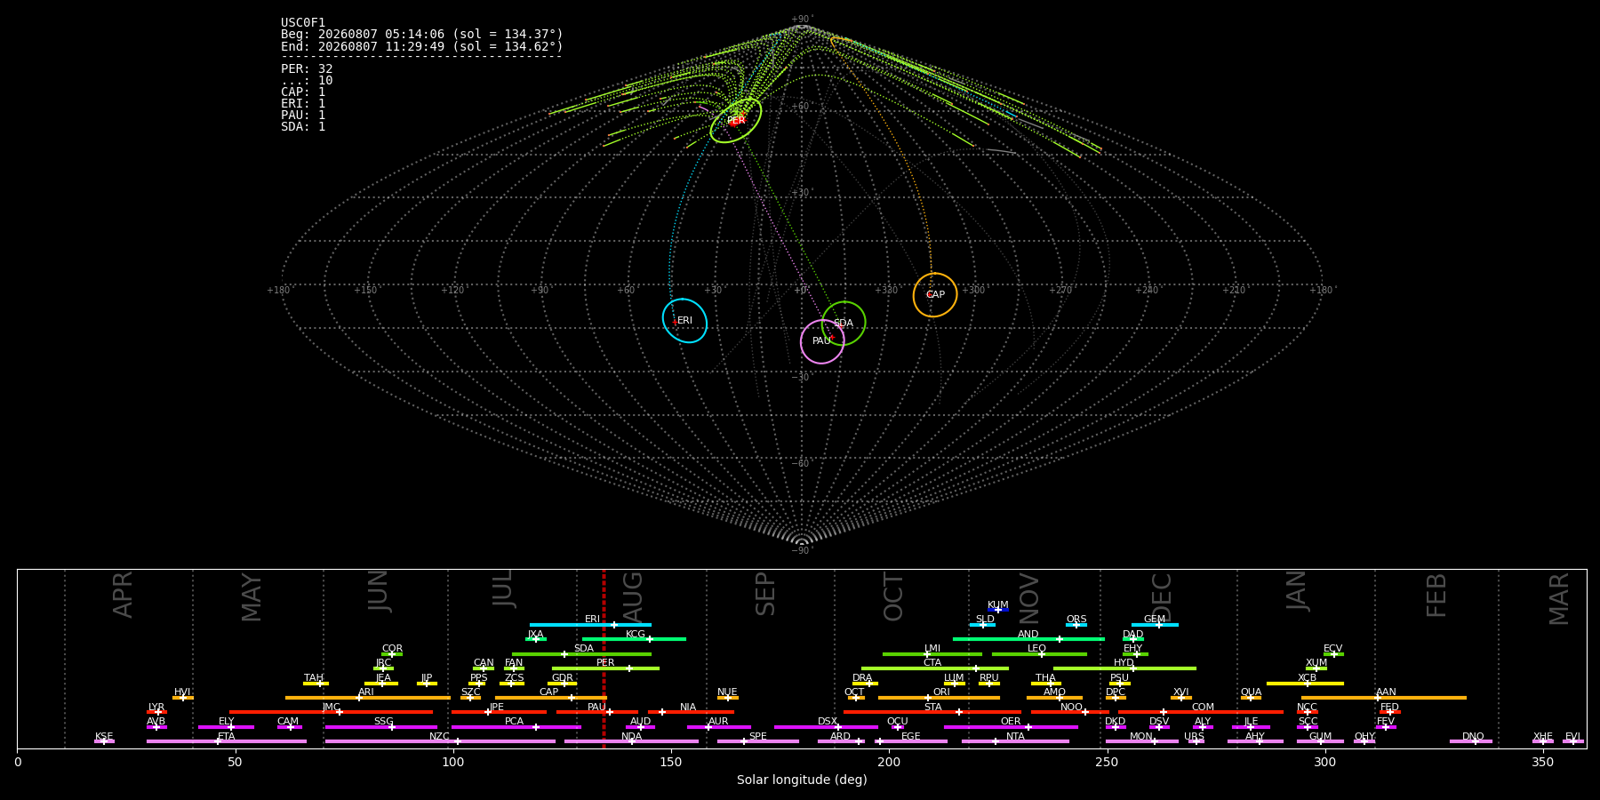Select the PER shower bar in timeline
1600x800 pixels.
[x=605, y=668]
